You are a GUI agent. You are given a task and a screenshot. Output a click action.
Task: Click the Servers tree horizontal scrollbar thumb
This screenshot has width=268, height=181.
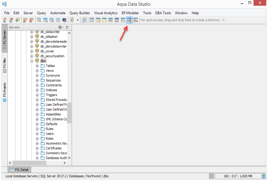(x=29, y=163)
